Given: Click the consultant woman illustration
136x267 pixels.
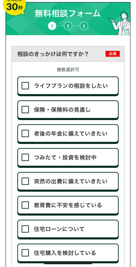Looking at the screenshot, I should point(122,23).
